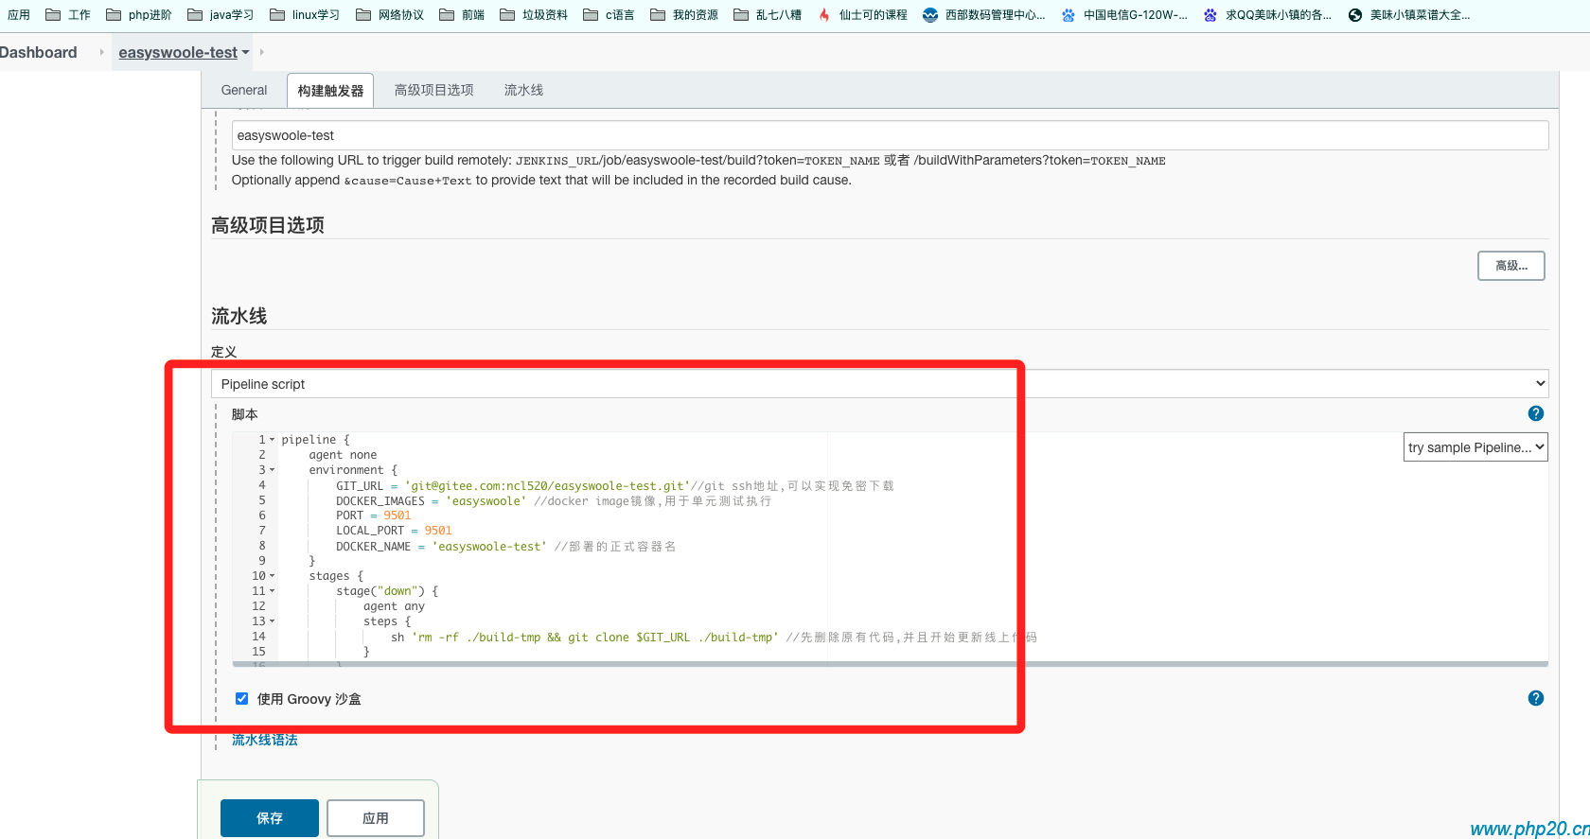Open the Pipeline script definition dropdown

(x=879, y=383)
